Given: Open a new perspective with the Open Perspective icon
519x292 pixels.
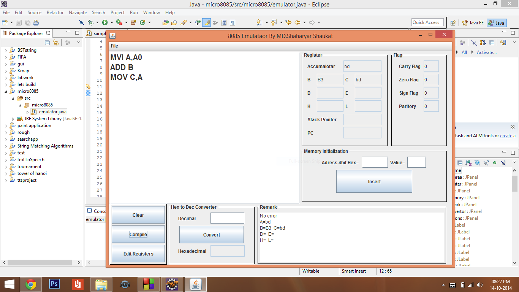Looking at the screenshot, I should (453, 23).
